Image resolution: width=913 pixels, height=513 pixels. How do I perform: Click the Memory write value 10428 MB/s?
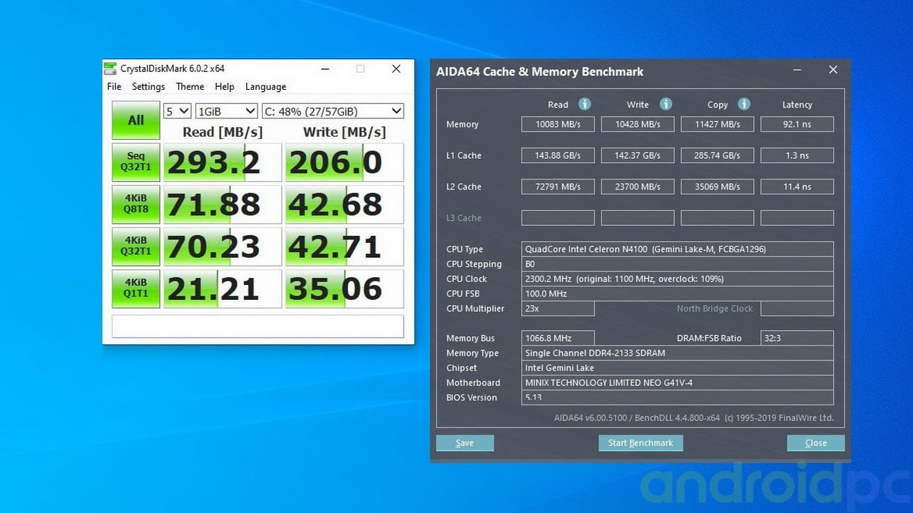coord(638,124)
